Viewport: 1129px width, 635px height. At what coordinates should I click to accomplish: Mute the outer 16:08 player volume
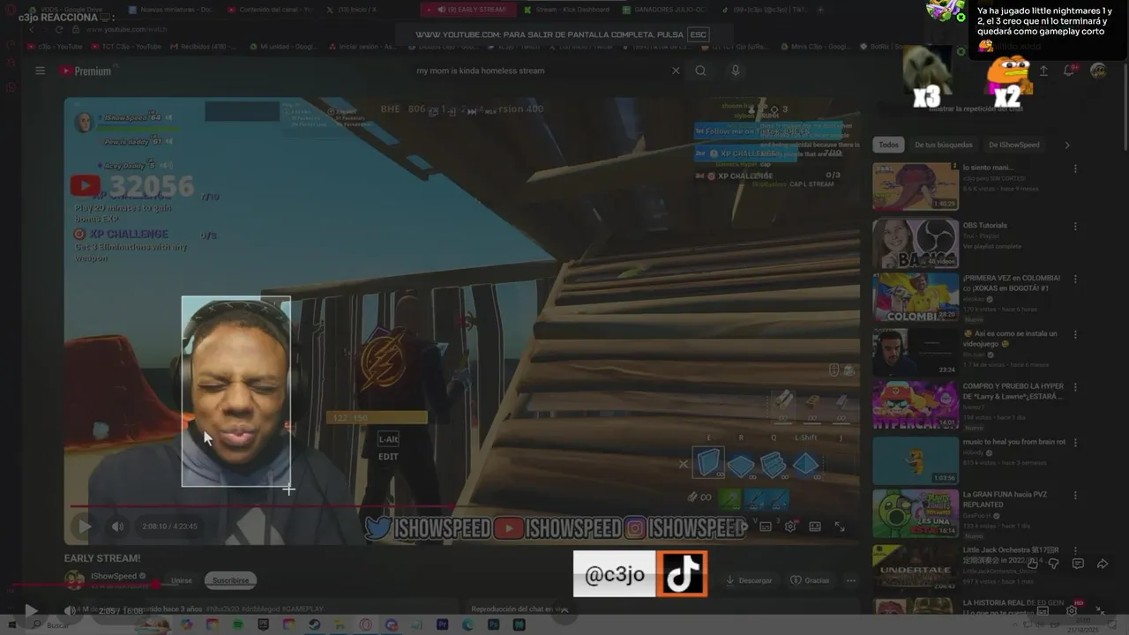[x=70, y=610]
